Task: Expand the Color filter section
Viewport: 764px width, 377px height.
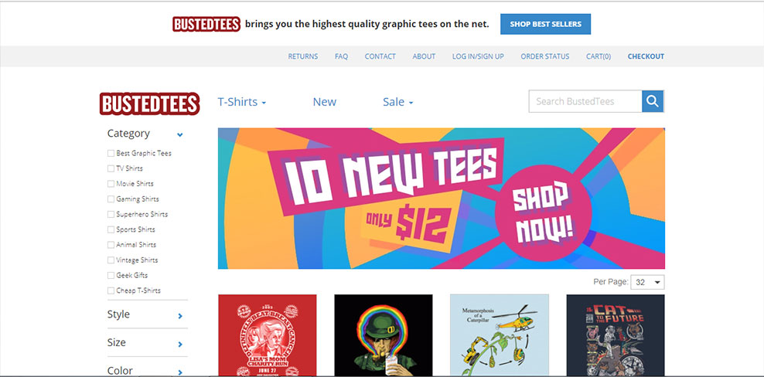Action: point(180,372)
